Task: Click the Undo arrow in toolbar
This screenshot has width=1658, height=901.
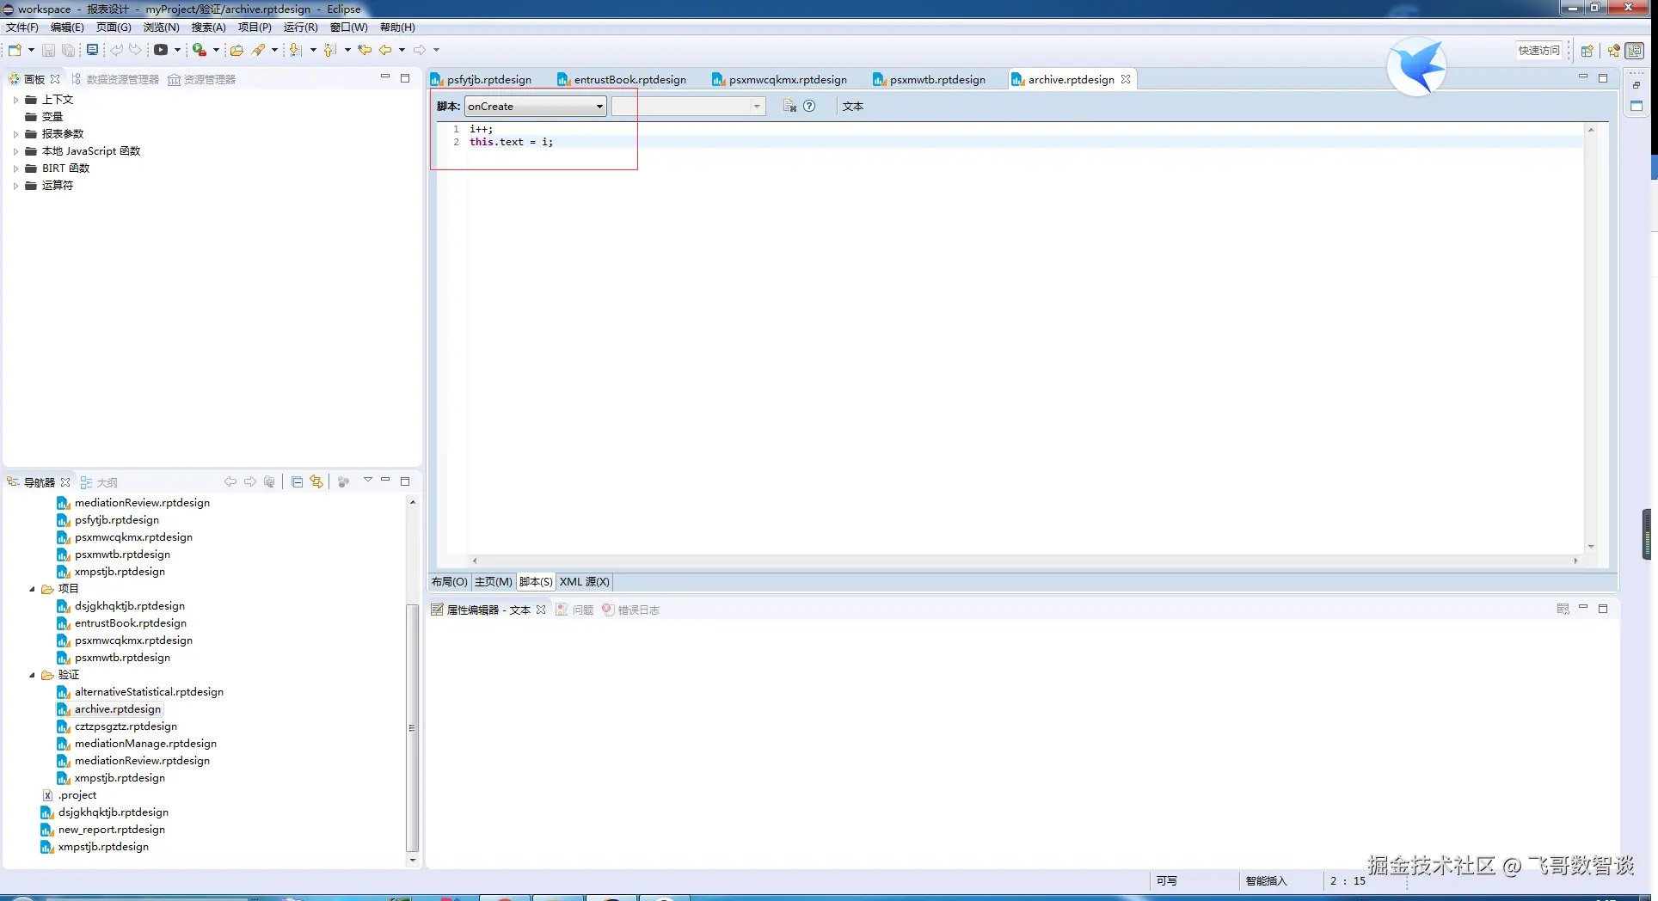Action: pos(116,50)
